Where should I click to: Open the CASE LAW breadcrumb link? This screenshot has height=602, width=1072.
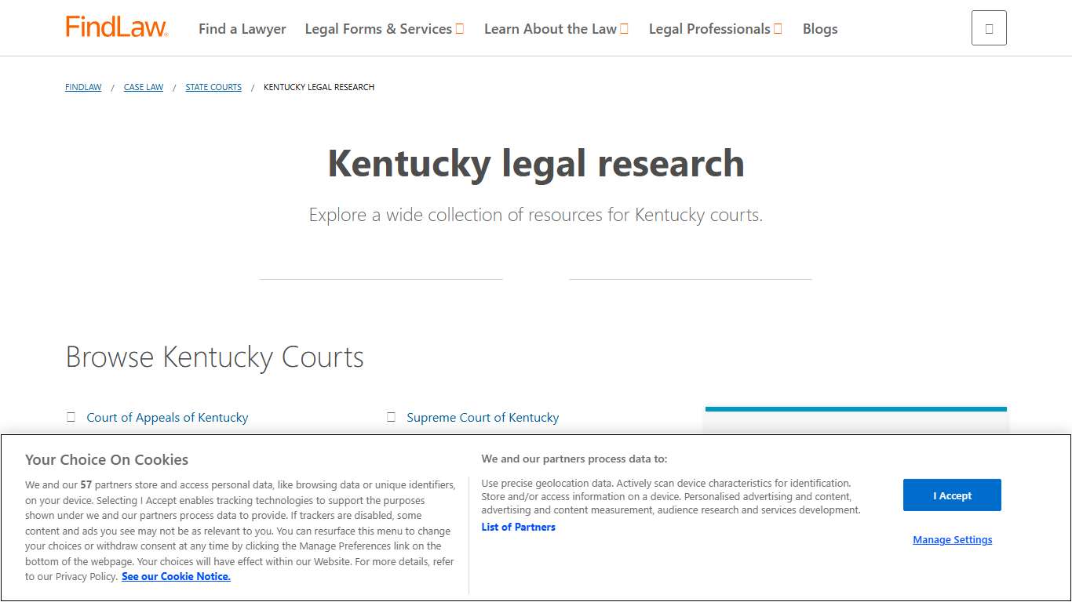pyautogui.click(x=143, y=87)
